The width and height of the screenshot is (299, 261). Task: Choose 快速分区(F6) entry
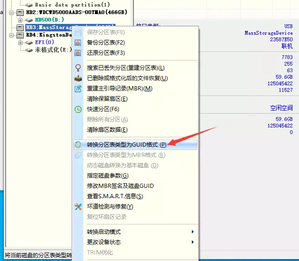[x=135, y=109]
